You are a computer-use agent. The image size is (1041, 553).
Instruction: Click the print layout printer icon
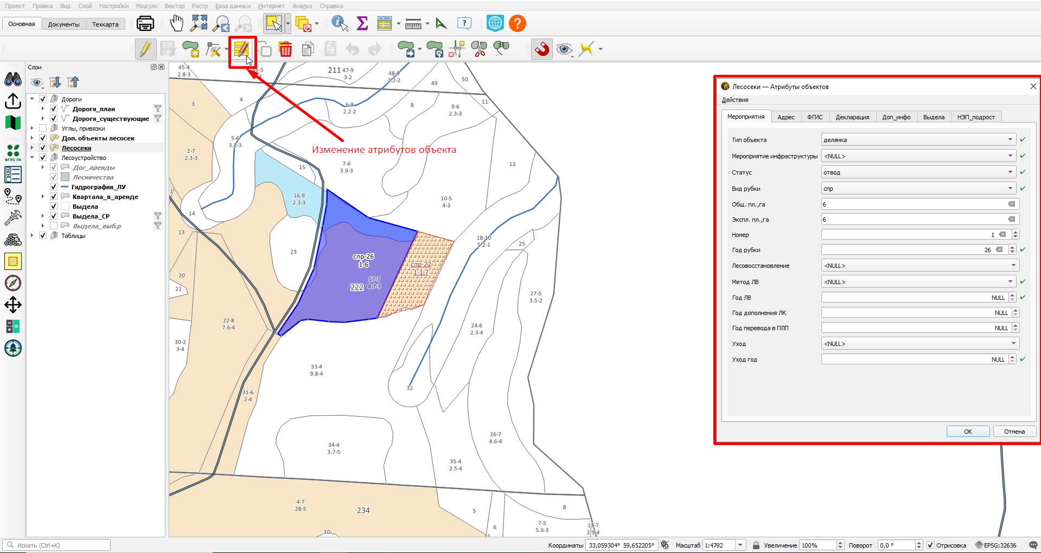(x=145, y=23)
